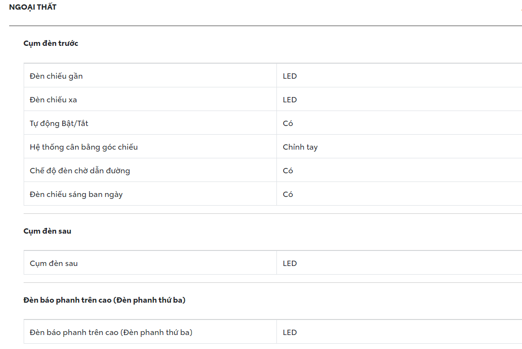The image size is (522, 349).
Task: Click the bold Đèn báo phanh trên cao heading
Action: point(104,300)
